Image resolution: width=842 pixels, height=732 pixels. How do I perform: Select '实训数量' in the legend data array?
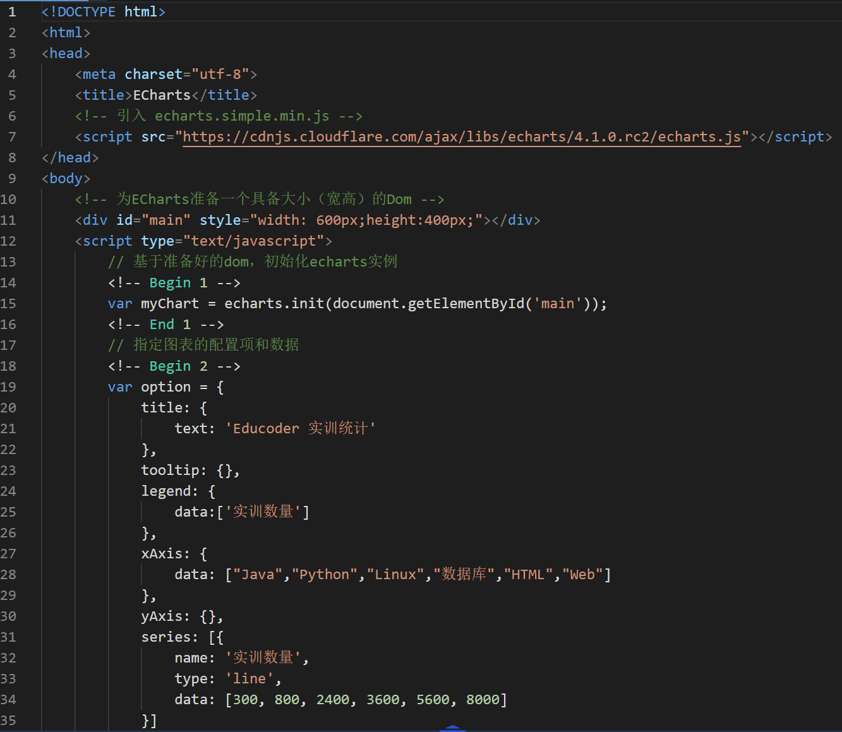point(263,512)
